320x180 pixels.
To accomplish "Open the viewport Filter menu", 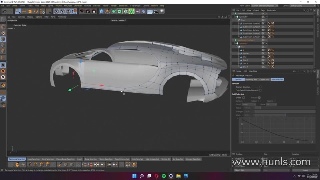I will pos(47,17).
